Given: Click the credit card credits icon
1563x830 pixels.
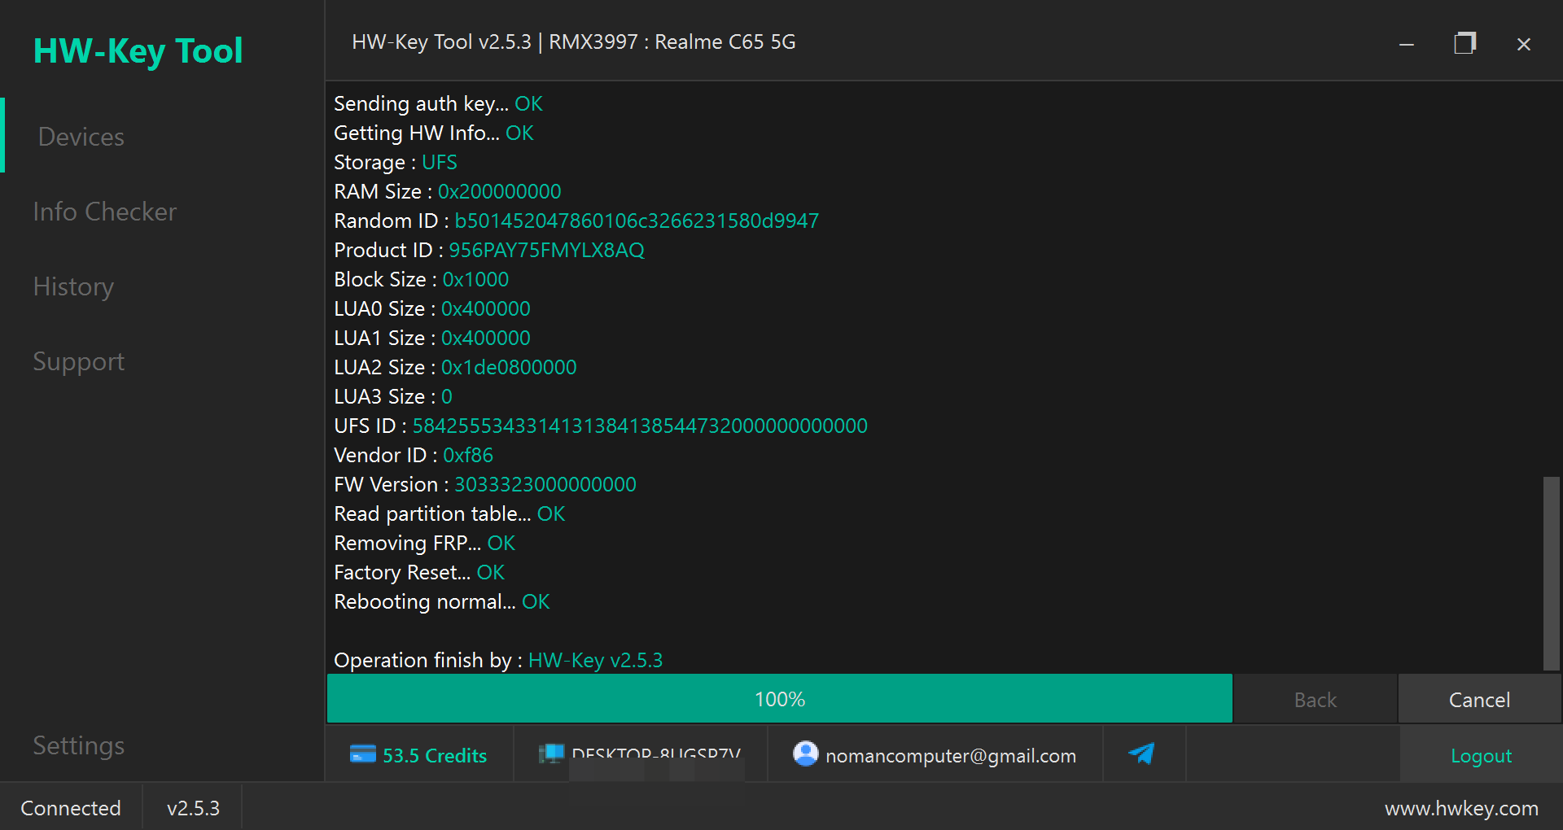Looking at the screenshot, I should [362, 754].
